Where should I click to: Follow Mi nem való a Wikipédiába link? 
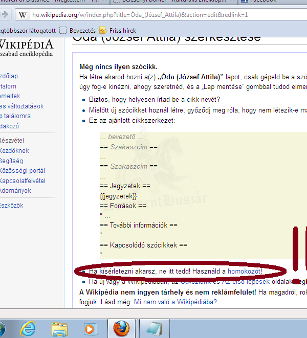175,302
